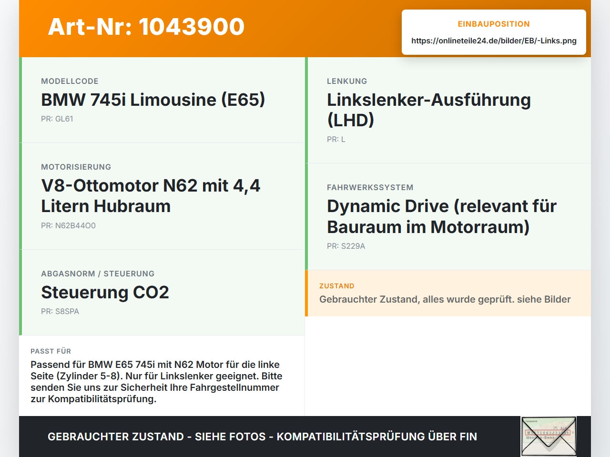Select the V8-Ottomotor N62 motorisation card
Viewport: 610px width, 457px height.
162,196
